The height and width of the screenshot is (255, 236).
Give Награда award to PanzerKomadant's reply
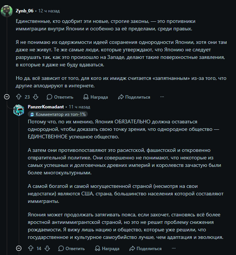pos(107,249)
